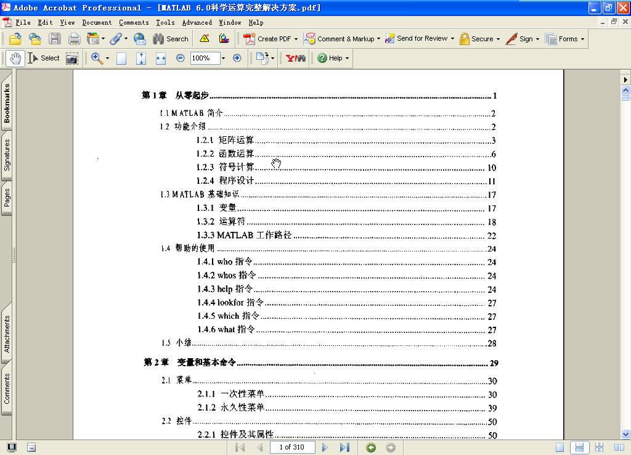Open the Forms dropdown

click(564, 39)
